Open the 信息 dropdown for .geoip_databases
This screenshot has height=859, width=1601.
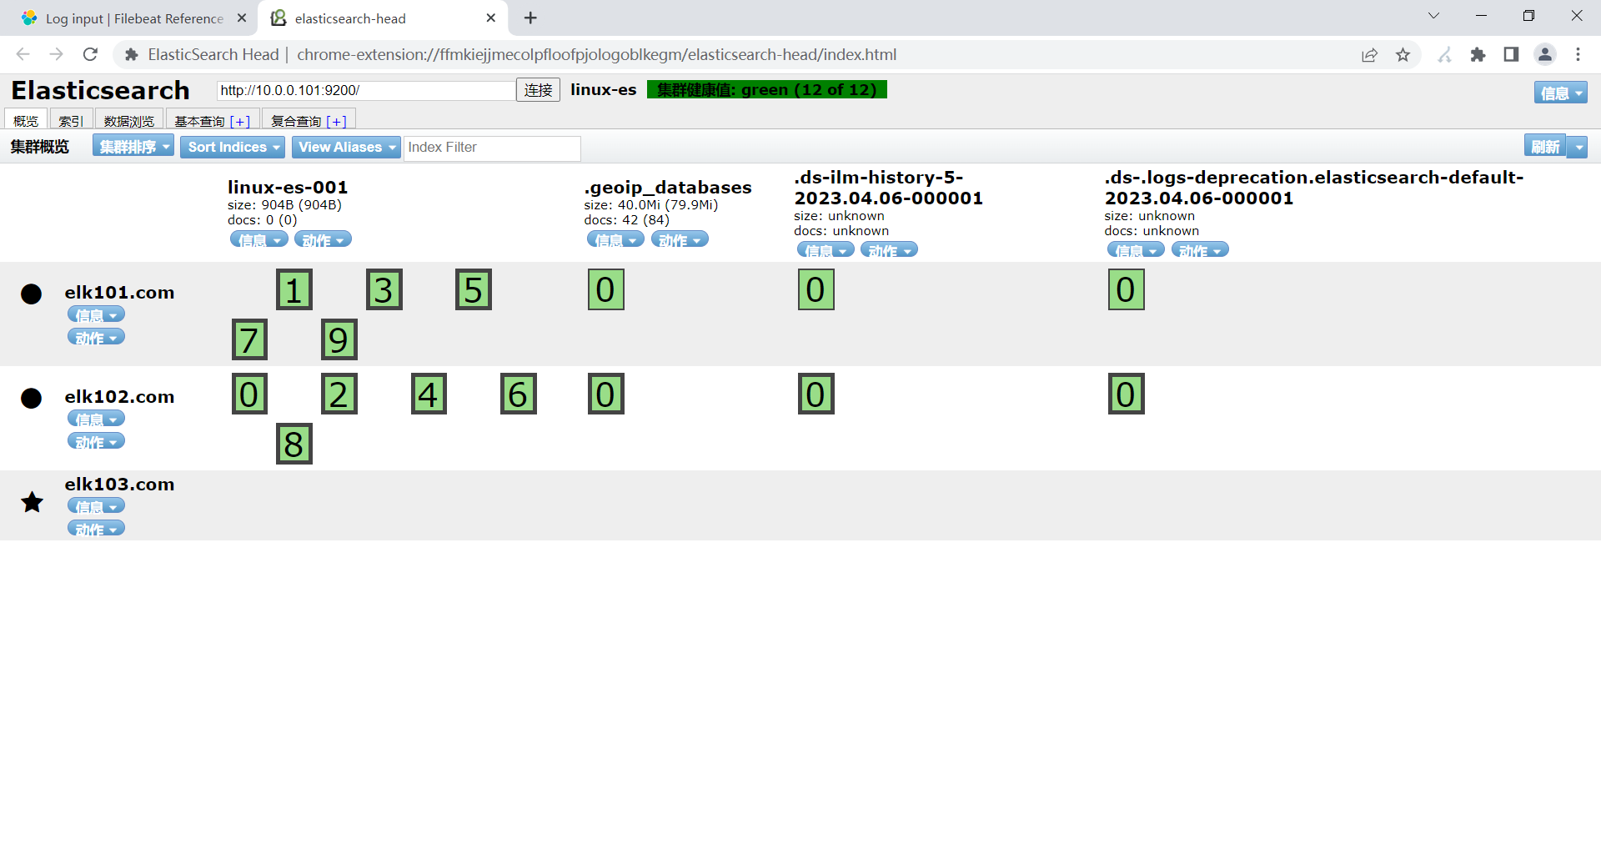tap(615, 239)
